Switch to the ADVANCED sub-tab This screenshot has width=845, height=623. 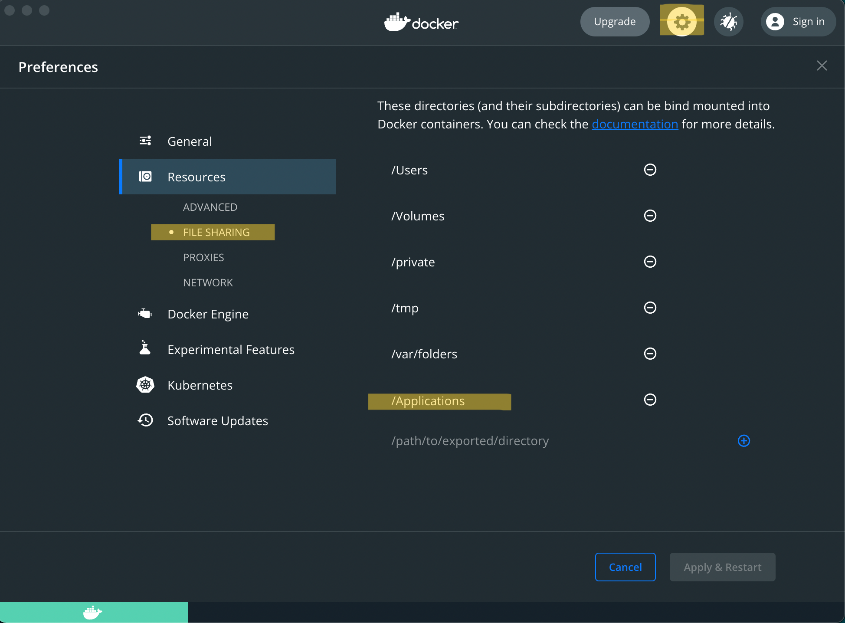click(210, 207)
